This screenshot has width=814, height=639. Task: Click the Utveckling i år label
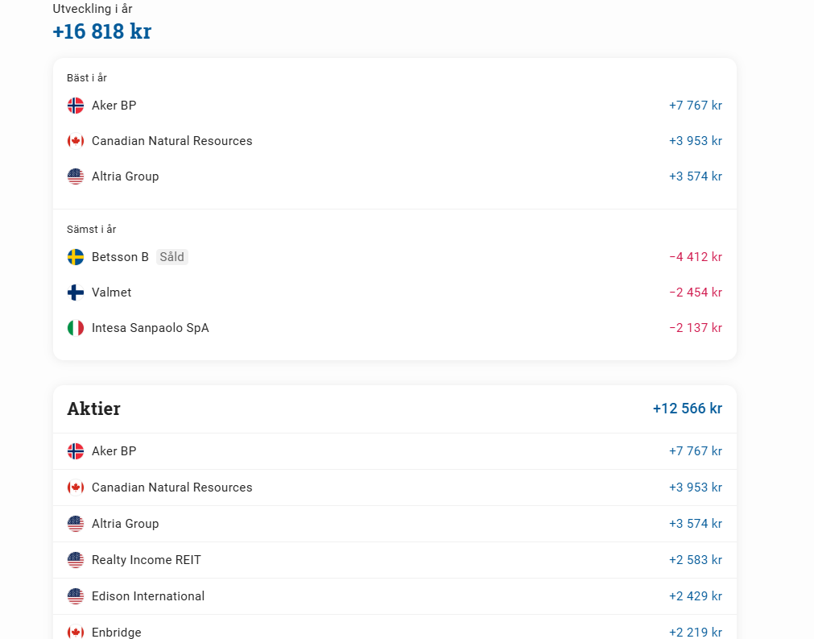point(93,9)
